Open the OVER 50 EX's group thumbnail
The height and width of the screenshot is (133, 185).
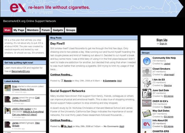pos(147,103)
